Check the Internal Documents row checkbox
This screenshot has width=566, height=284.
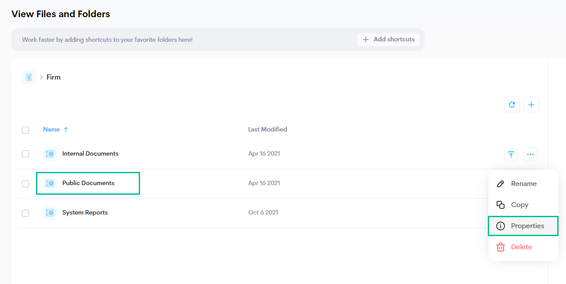tap(25, 154)
